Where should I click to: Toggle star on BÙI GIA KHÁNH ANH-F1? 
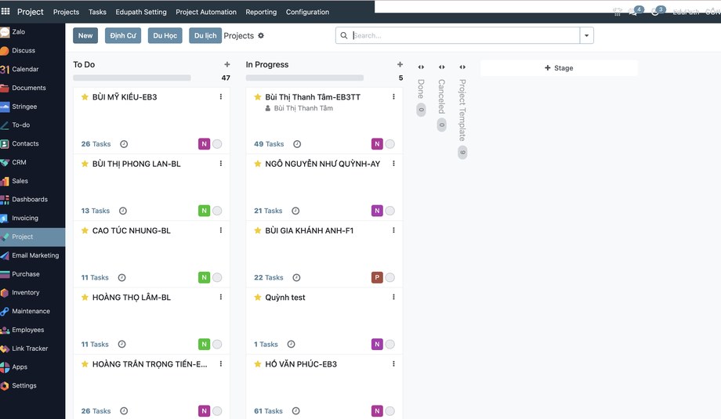tap(258, 230)
